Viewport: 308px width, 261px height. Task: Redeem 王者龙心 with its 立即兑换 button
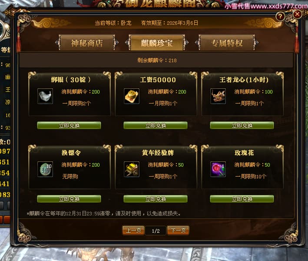(x=242, y=125)
